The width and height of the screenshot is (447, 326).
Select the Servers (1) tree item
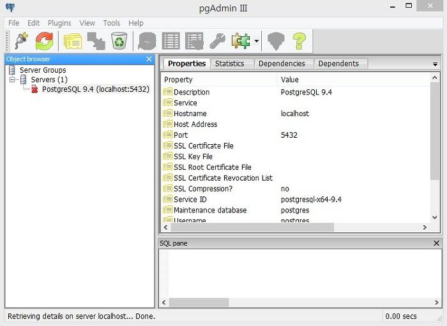click(x=49, y=80)
